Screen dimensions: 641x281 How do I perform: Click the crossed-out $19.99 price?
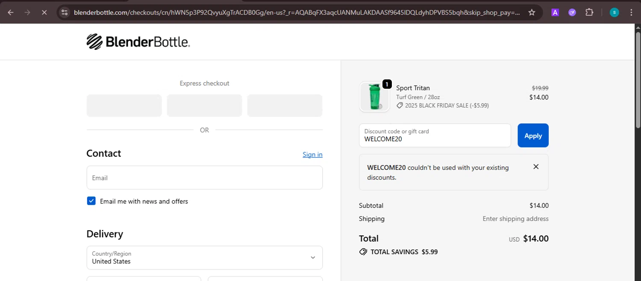[x=540, y=88]
